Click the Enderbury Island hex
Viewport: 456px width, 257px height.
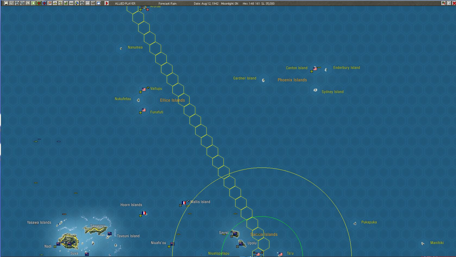[x=326, y=70]
